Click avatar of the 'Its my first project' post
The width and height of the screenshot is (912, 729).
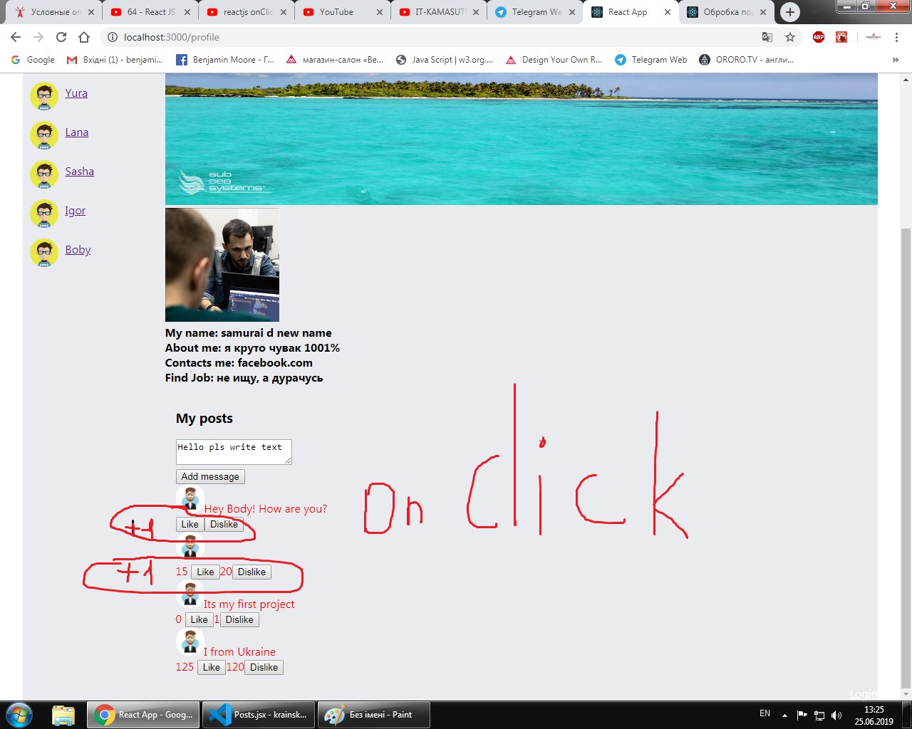(190, 595)
